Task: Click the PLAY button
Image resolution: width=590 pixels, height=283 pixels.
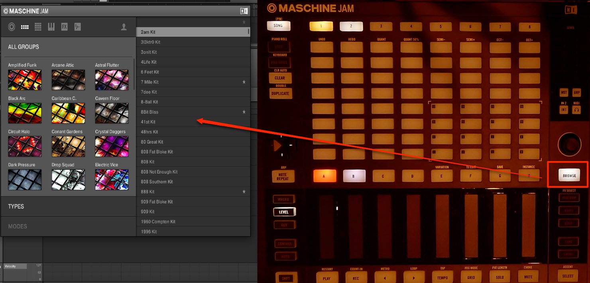Action: point(326,277)
